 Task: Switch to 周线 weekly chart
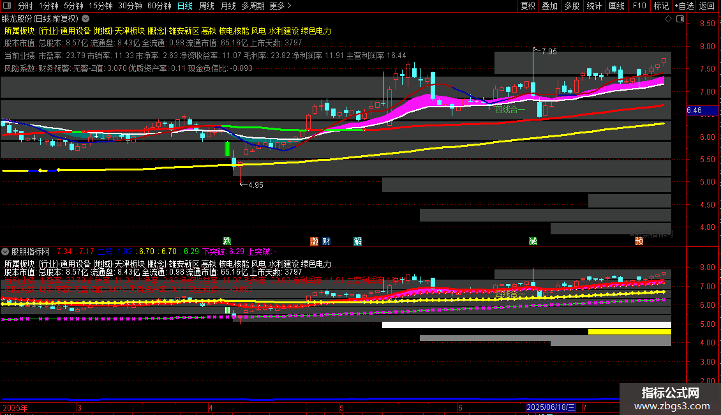[207, 6]
